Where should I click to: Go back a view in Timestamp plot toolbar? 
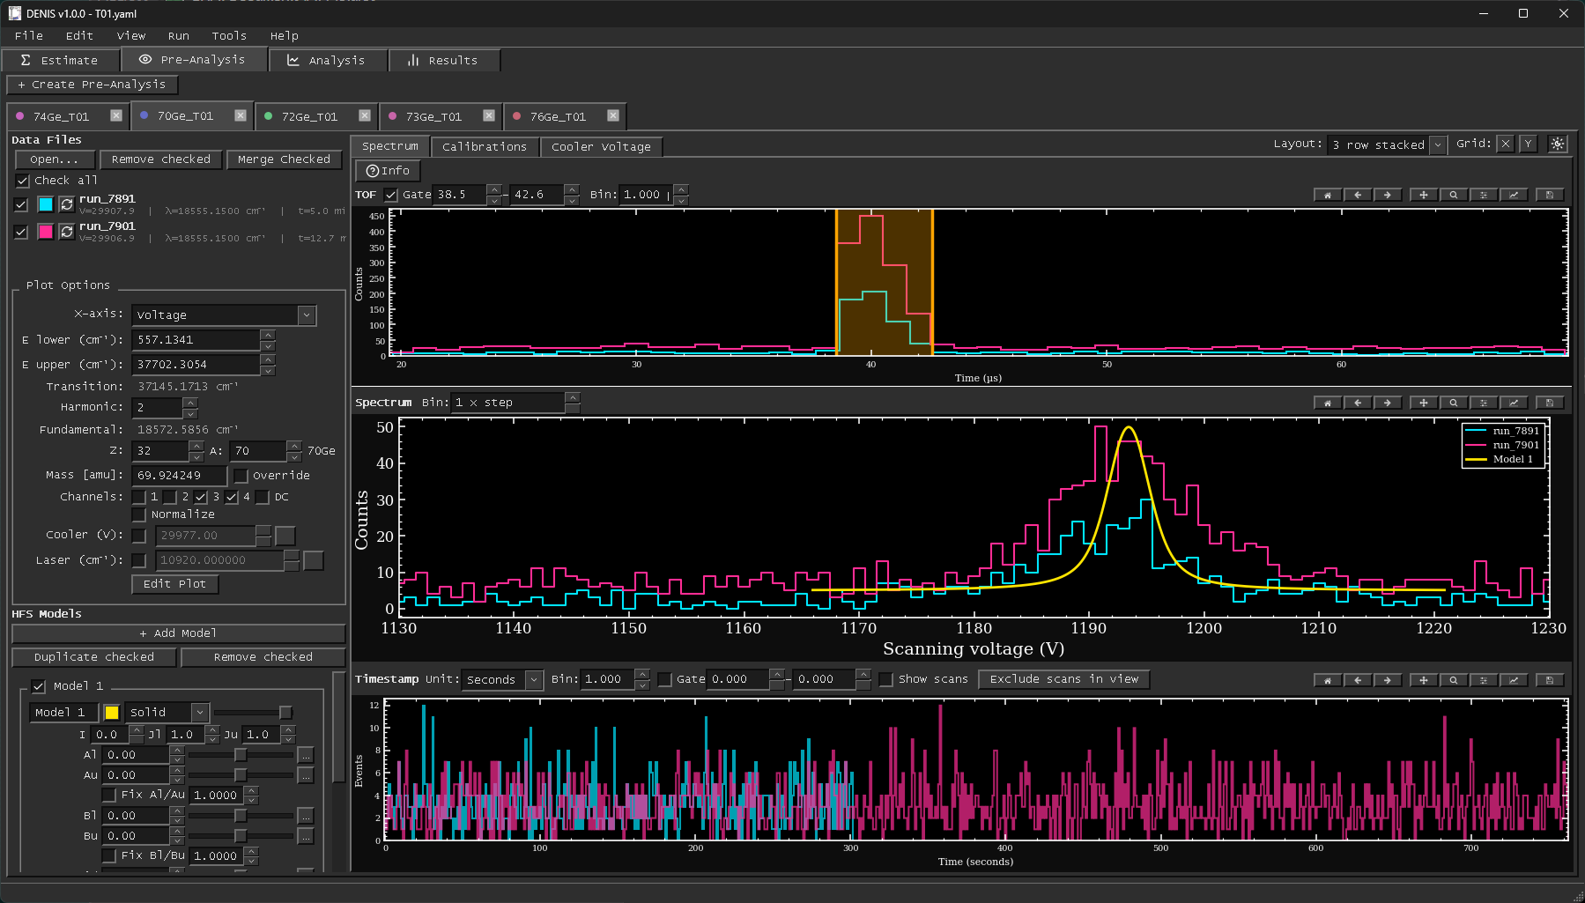[x=1358, y=680]
